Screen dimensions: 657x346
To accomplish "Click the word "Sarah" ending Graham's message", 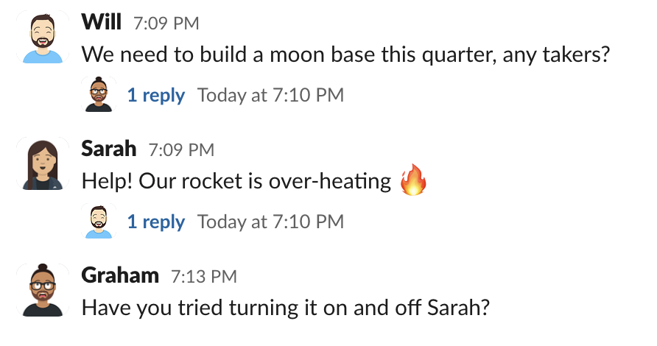I will click(460, 307).
